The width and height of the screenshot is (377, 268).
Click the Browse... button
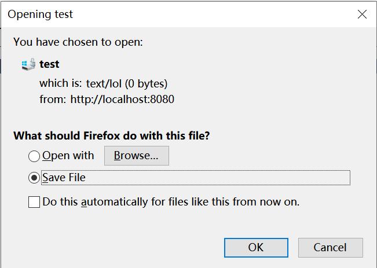click(x=136, y=156)
